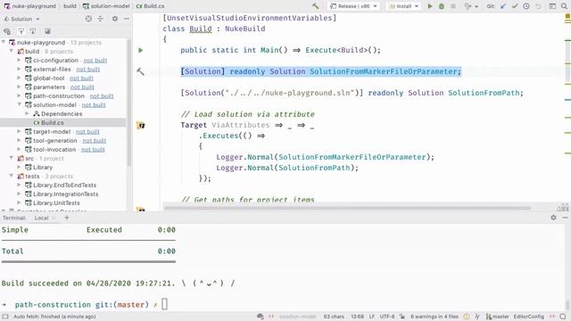This screenshot has height=321, width=571.
Task: Open Solution panel settings gear
Action: tap(115, 19)
